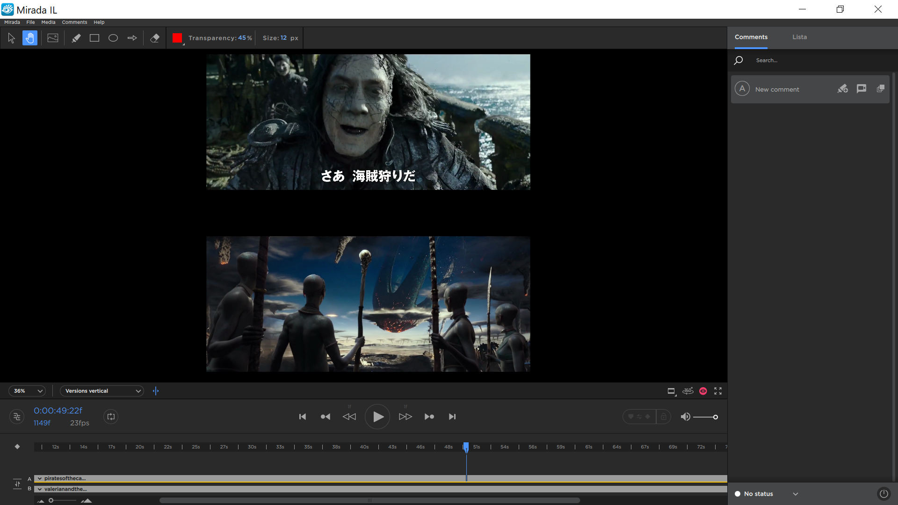This screenshot has height=505, width=898.
Task: Switch to the Lista tab
Action: click(800, 37)
